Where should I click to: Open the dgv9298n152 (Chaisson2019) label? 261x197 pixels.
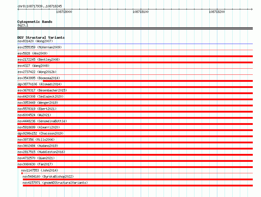(x=40, y=133)
